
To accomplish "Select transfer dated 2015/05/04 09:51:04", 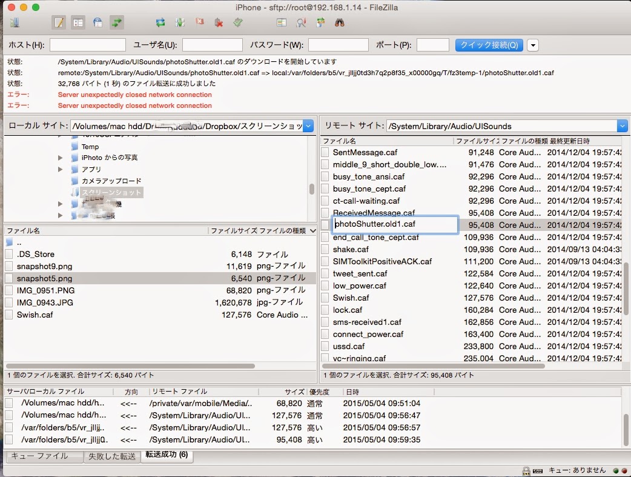I will point(312,403).
